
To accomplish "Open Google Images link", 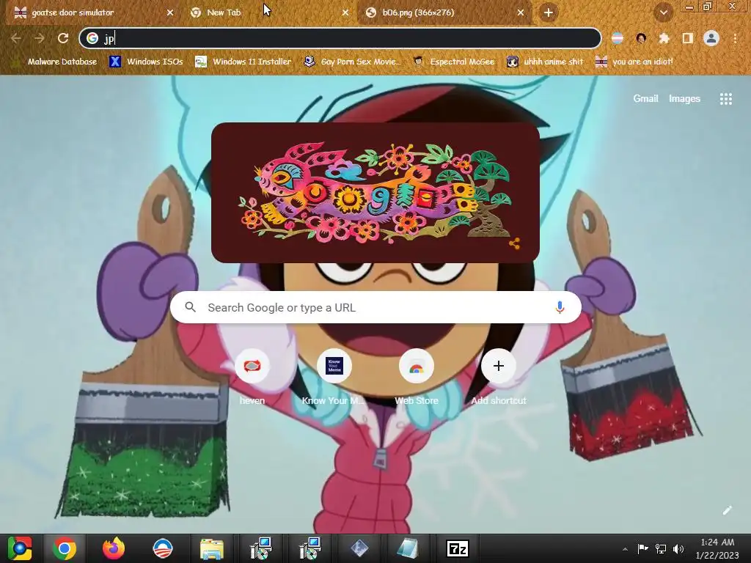I will click(684, 99).
